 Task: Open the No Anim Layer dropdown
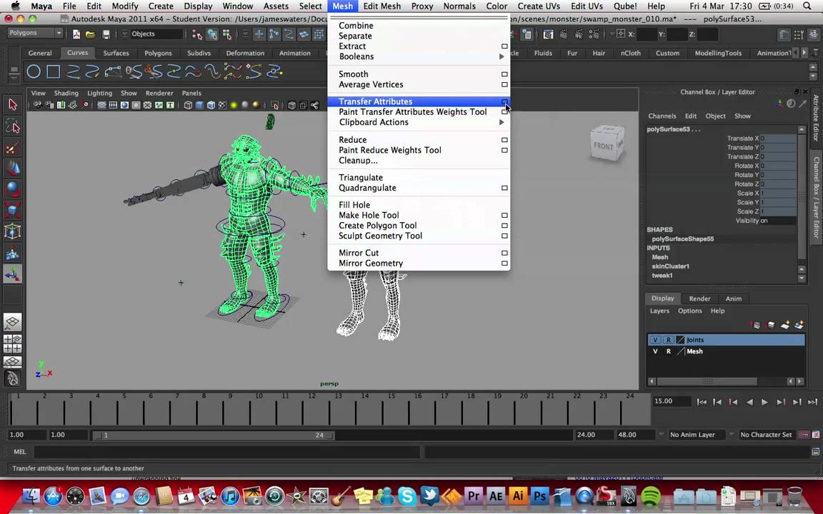(697, 435)
